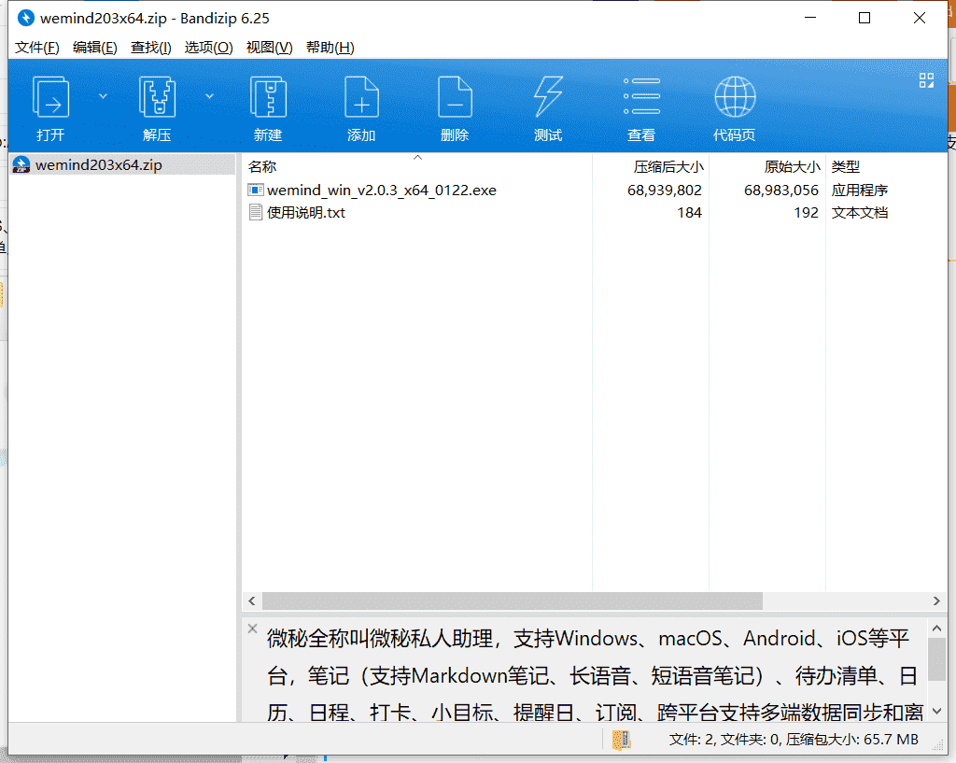Click the 应用程序 type cell
Screen dimensions: 956x763
(x=860, y=191)
